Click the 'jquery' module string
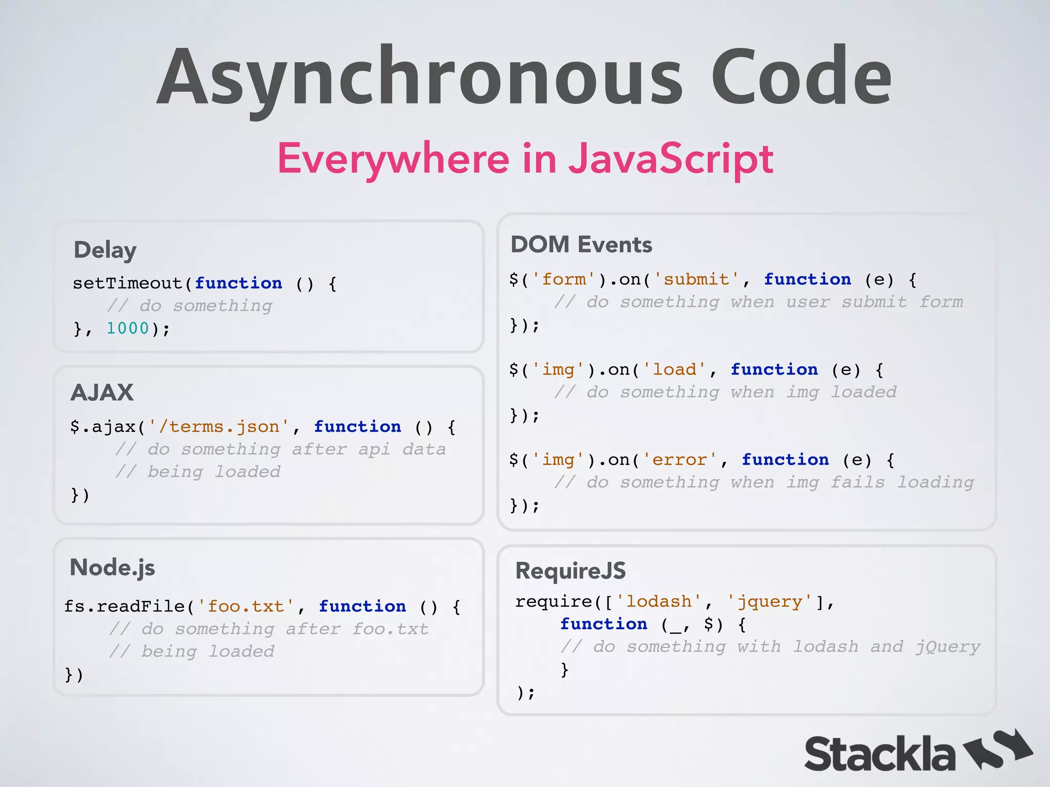The height and width of the screenshot is (787, 1050). [770, 602]
